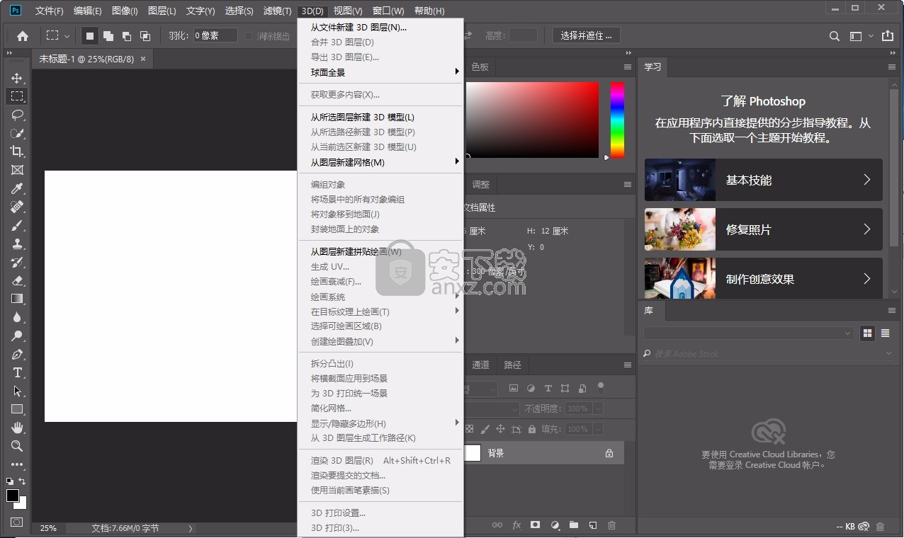Click the Home icon in options bar
This screenshot has width=904, height=538.
pyautogui.click(x=23, y=35)
